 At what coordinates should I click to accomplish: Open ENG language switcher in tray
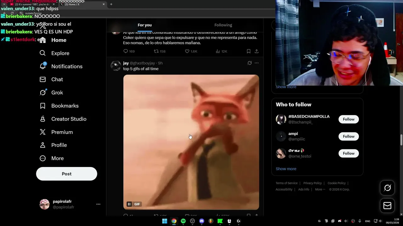(367, 221)
